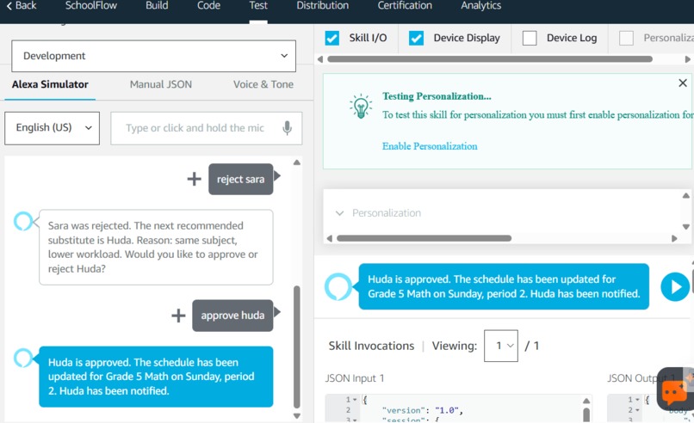Click the 'JSON Input 1' label
Screen dimensions: 694x423
coord(355,378)
